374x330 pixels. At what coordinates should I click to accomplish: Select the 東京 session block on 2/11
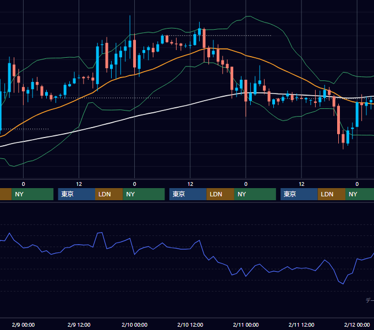(x=299, y=194)
